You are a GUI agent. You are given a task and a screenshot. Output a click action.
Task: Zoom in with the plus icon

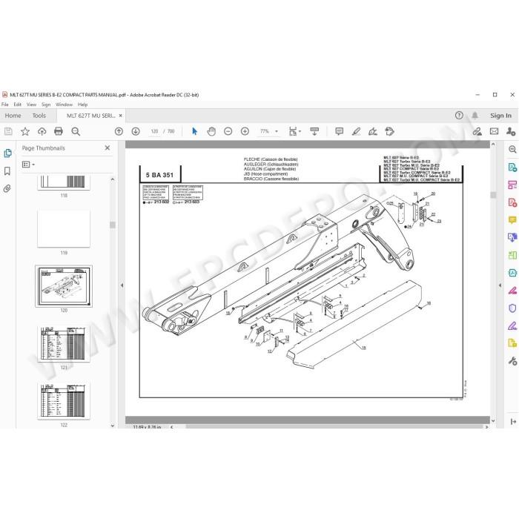pos(245,131)
